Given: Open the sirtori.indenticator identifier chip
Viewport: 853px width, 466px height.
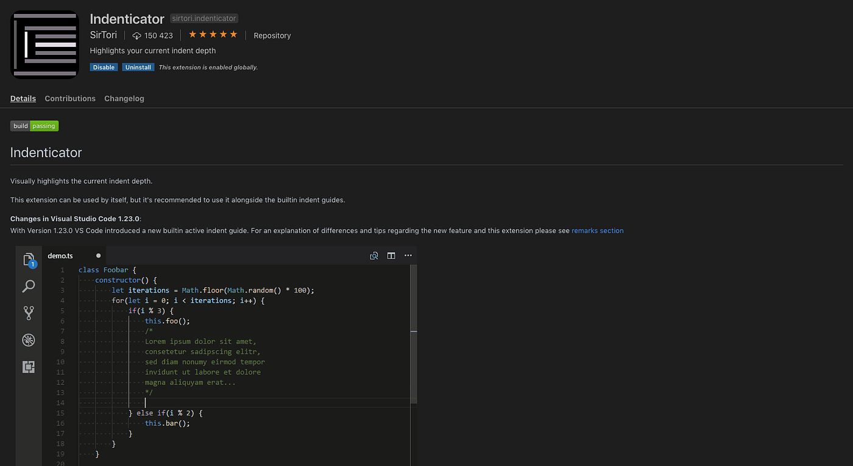Looking at the screenshot, I should pos(204,18).
